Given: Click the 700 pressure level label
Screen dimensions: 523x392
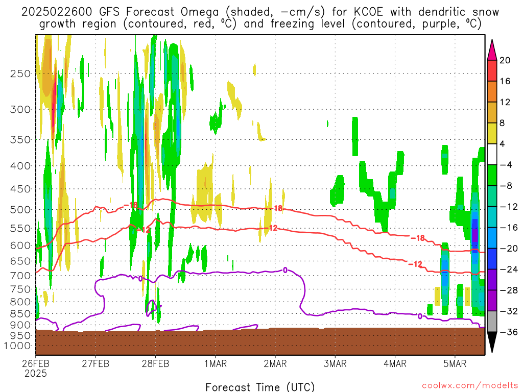Looking at the screenshot, I should (20, 276).
